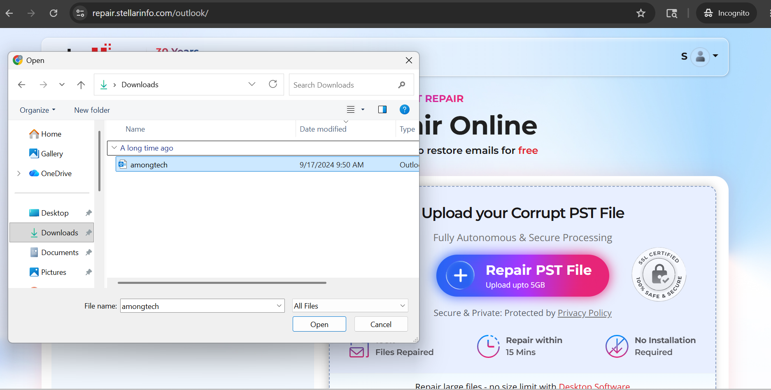Click date 9/17/2024 9:50 AM cell
The width and height of the screenshot is (771, 390).
click(x=332, y=165)
